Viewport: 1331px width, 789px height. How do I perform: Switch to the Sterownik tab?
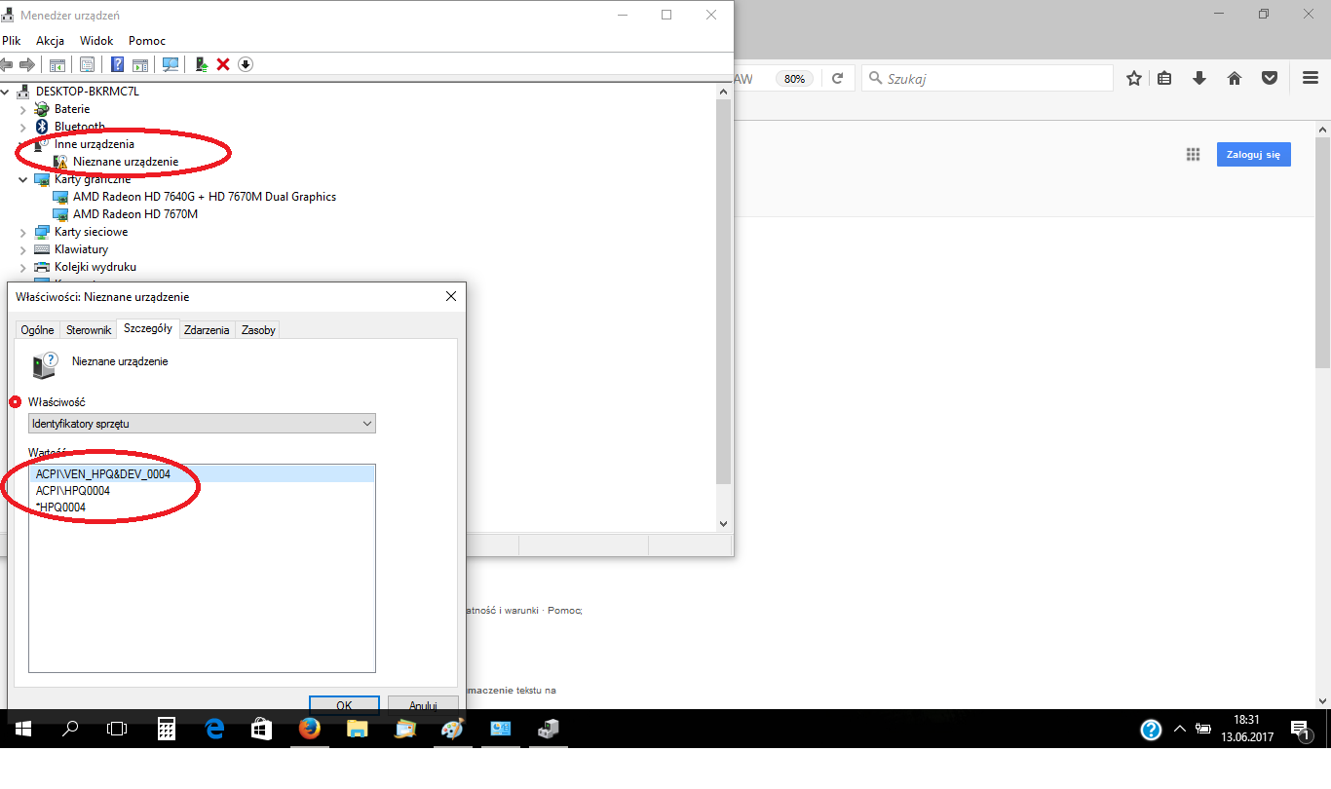[x=89, y=330]
